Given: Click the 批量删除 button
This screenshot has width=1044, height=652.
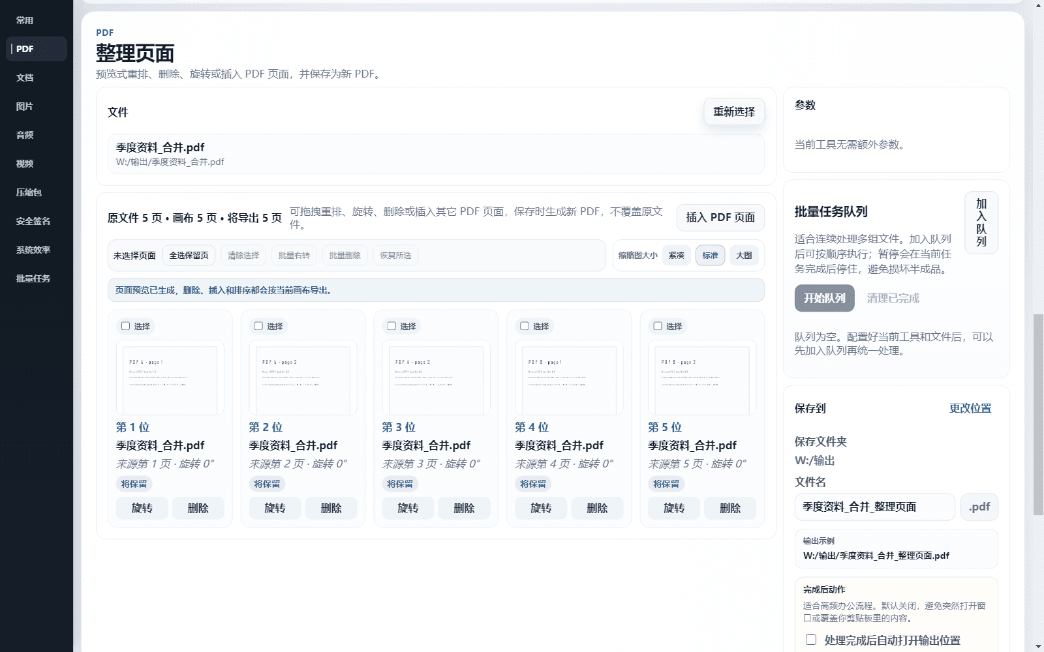Looking at the screenshot, I should pyautogui.click(x=345, y=256).
